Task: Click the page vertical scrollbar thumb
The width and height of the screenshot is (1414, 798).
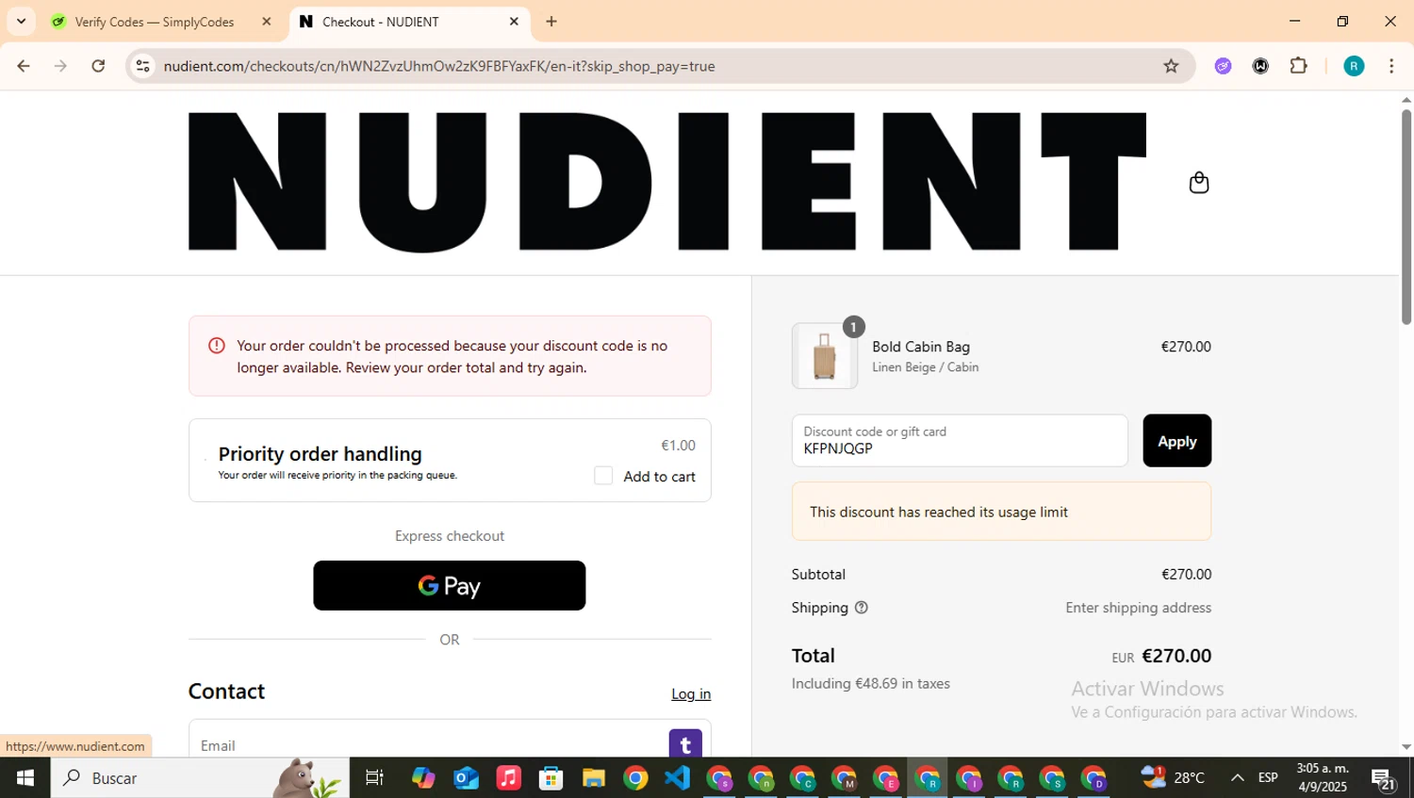Action: [x=1406, y=217]
